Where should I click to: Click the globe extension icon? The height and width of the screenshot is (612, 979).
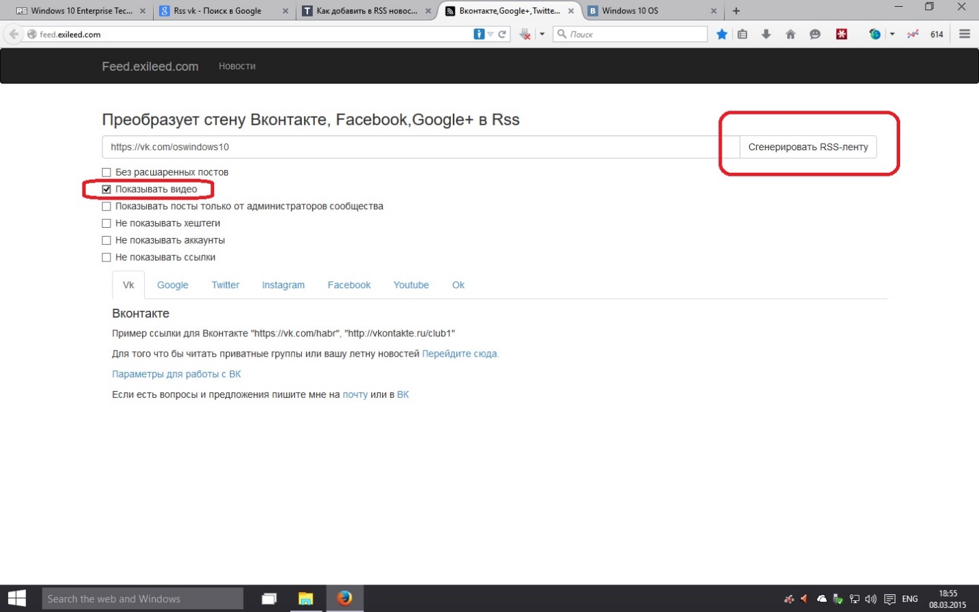coord(875,34)
